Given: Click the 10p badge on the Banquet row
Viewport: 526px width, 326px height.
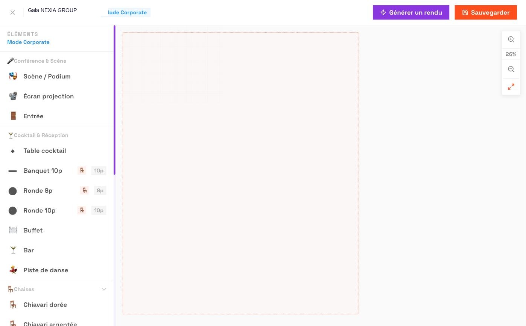Looking at the screenshot, I should click(x=99, y=171).
